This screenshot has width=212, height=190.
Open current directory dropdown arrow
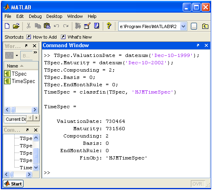click(x=184, y=26)
